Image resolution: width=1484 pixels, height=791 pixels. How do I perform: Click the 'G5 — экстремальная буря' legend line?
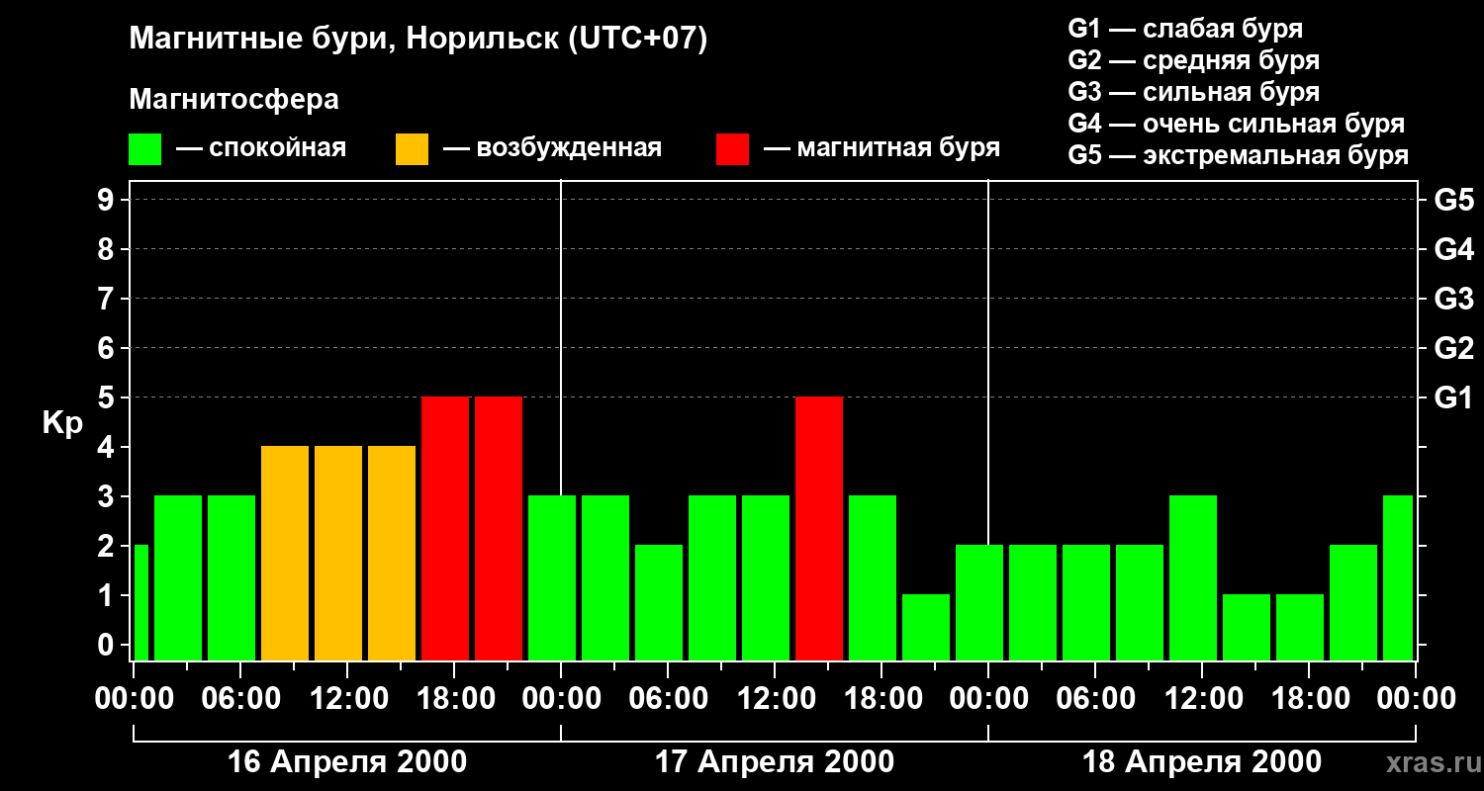click(1238, 155)
